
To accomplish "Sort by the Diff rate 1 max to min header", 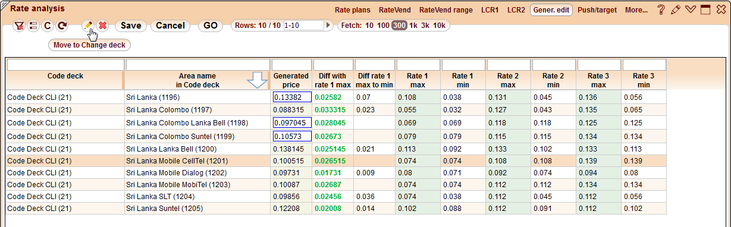I will click(x=375, y=80).
